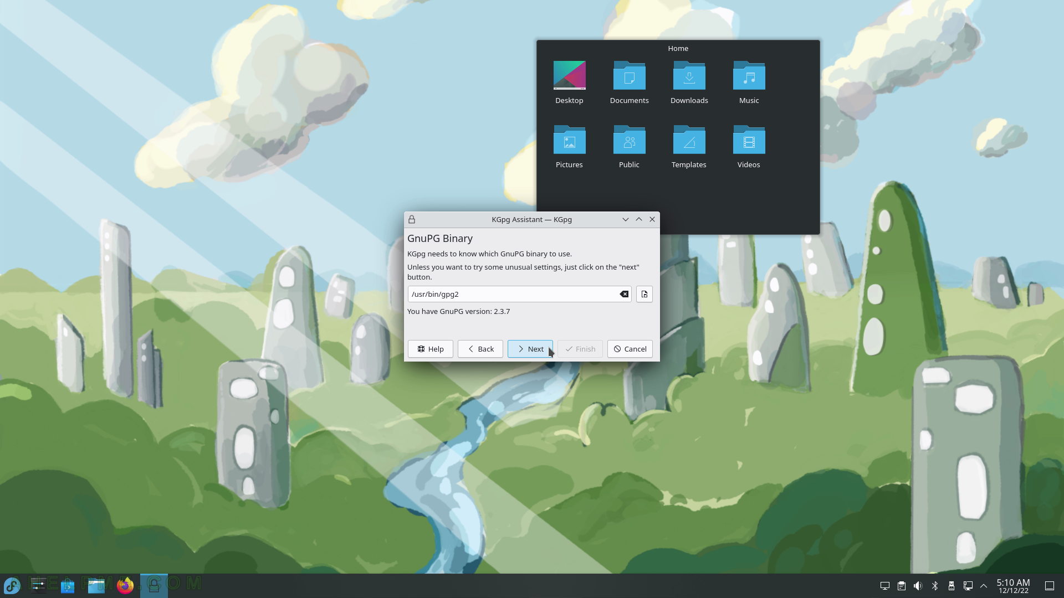Proceed with Next in KGpg Assistant
Screen dimensions: 1064x598
530,349
